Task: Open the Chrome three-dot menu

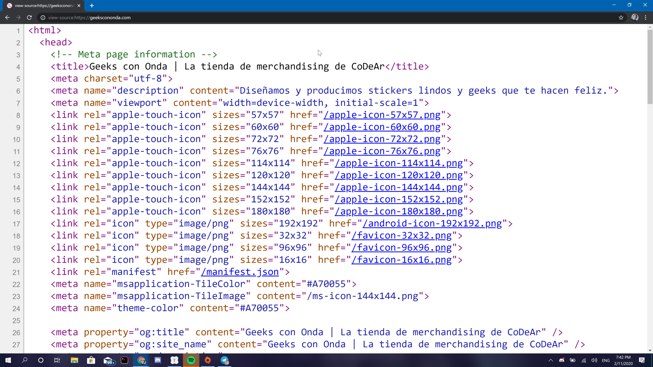Action: [645, 17]
